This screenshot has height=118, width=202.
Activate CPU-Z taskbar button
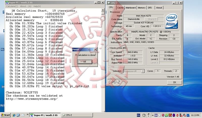click(x=77, y=115)
